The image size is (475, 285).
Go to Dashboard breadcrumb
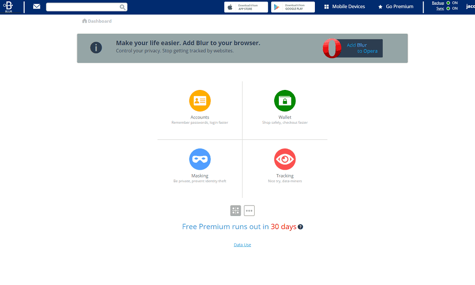pyautogui.click(x=97, y=21)
